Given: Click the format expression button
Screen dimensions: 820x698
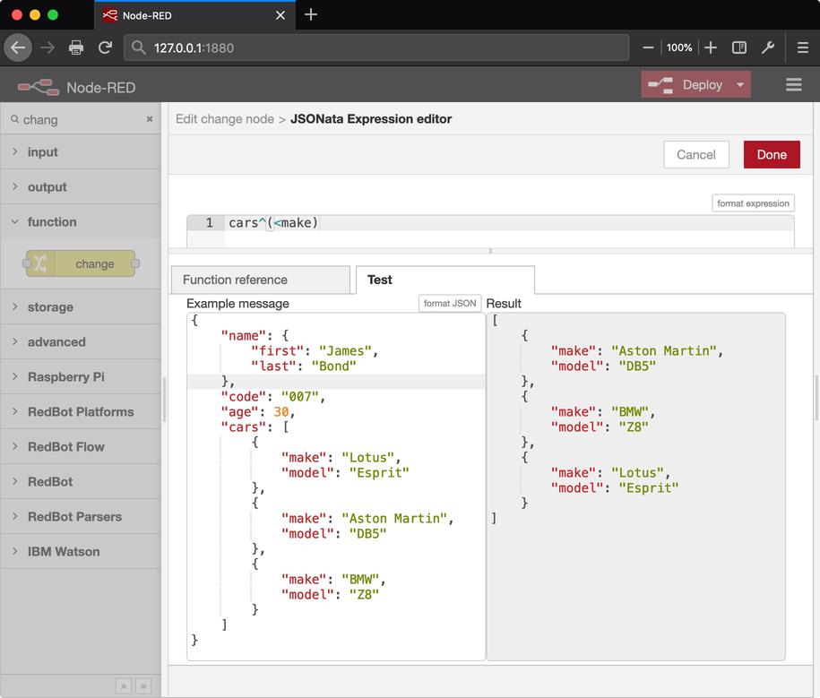Looking at the screenshot, I should tap(753, 203).
